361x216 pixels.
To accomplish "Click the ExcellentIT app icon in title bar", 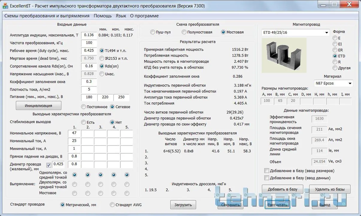I will click(x=5, y=5).
